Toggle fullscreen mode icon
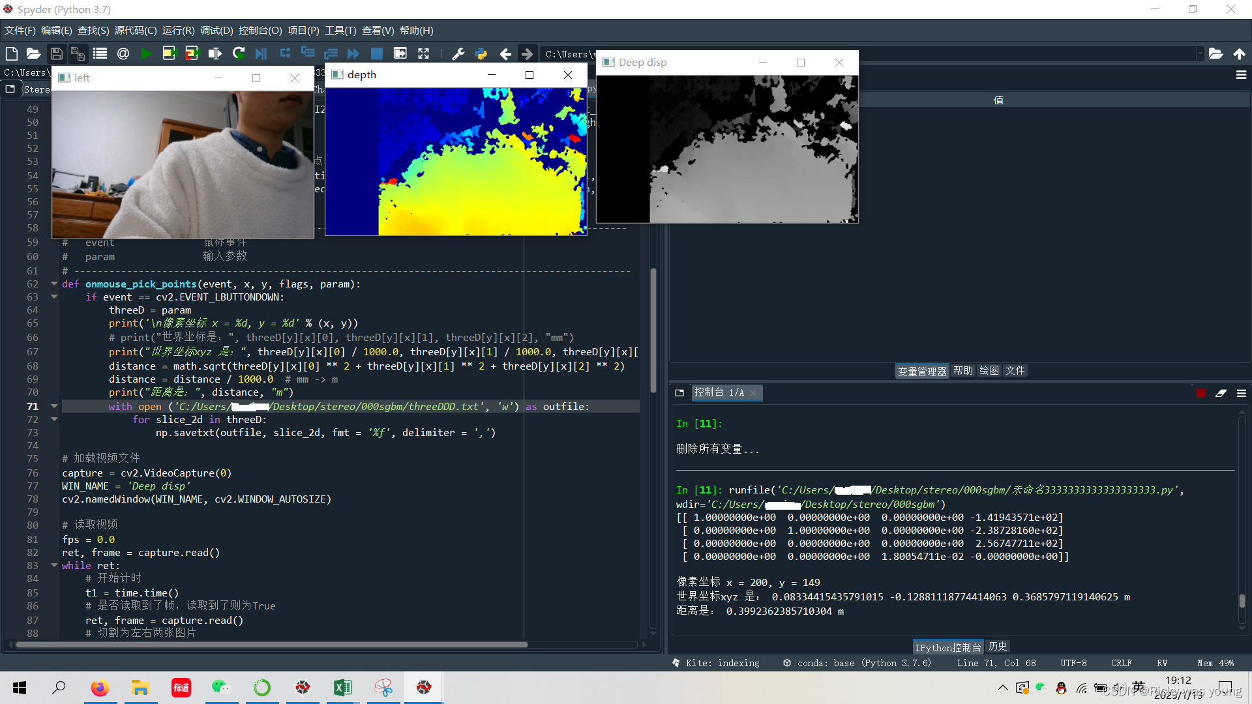 [423, 54]
